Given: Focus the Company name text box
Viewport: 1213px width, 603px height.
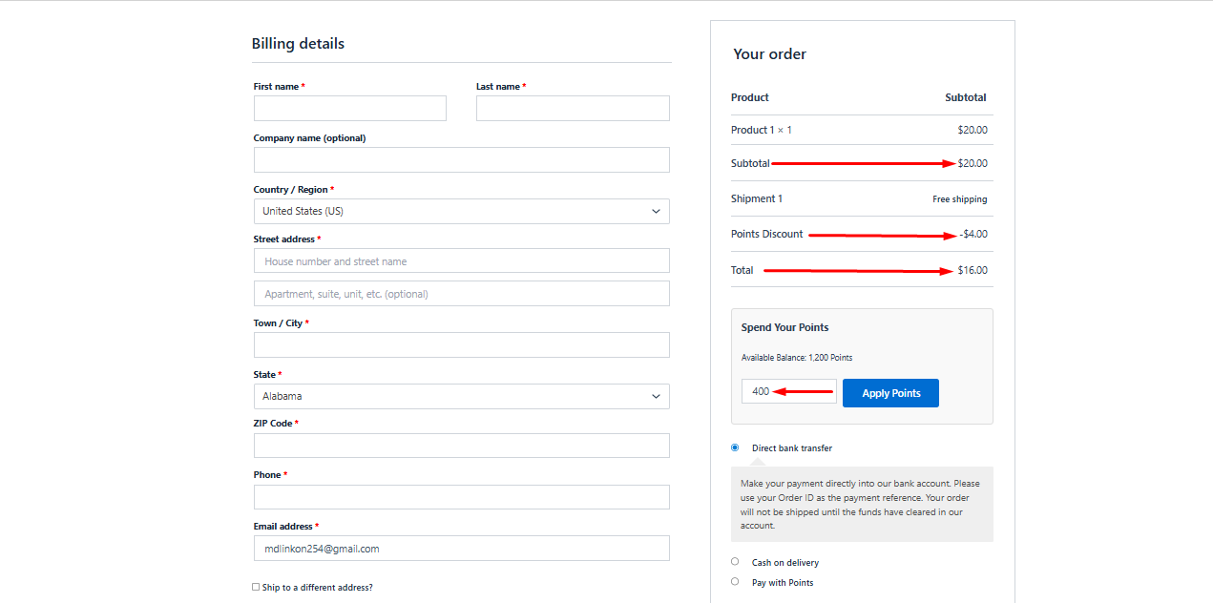Looking at the screenshot, I should point(462,159).
